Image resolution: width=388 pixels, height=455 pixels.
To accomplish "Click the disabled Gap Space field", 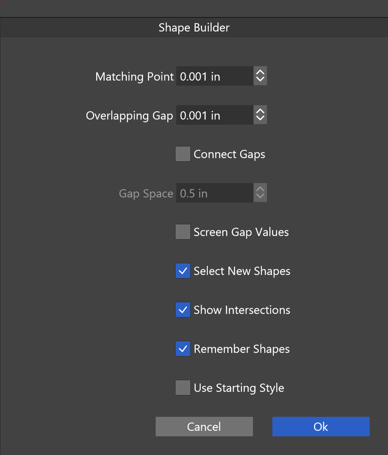I will [214, 193].
